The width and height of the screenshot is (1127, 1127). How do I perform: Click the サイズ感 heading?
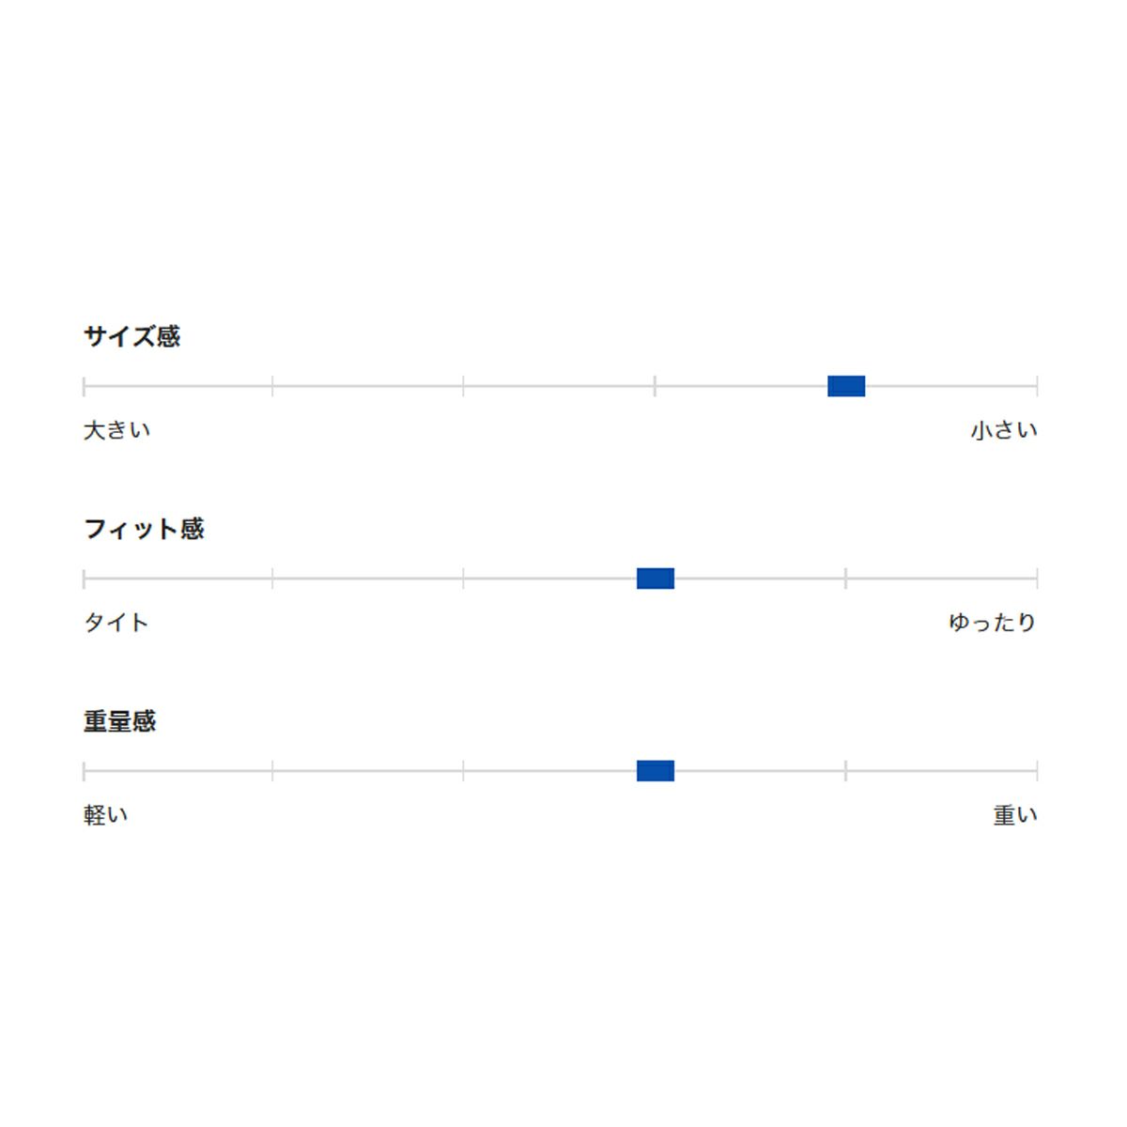coord(131,336)
